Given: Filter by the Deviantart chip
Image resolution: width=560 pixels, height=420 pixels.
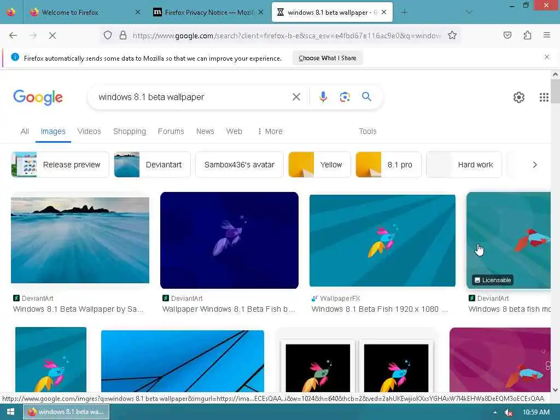Looking at the screenshot, I should (152, 165).
